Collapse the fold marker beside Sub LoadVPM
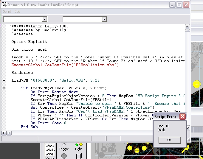This screenshot has height=159, width=203. click(4, 88)
